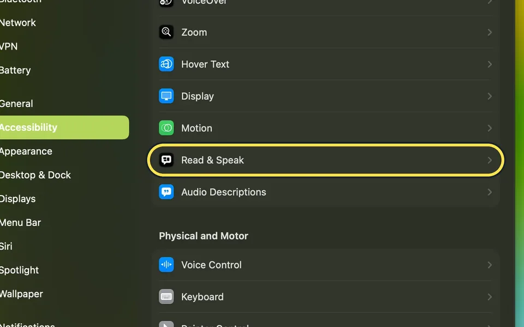The width and height of the screenshot is (524, 327).
Task: Open the Appearance sidebar section
Action: tap(26, 152)
